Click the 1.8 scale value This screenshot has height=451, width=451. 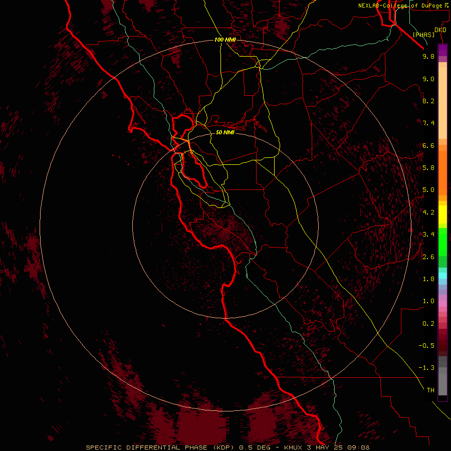pyautogui.click(x=428, y=279)
